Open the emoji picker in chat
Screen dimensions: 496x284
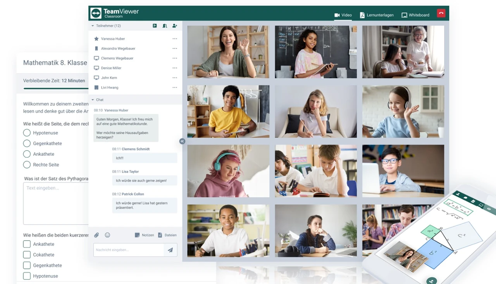(108, 235)
